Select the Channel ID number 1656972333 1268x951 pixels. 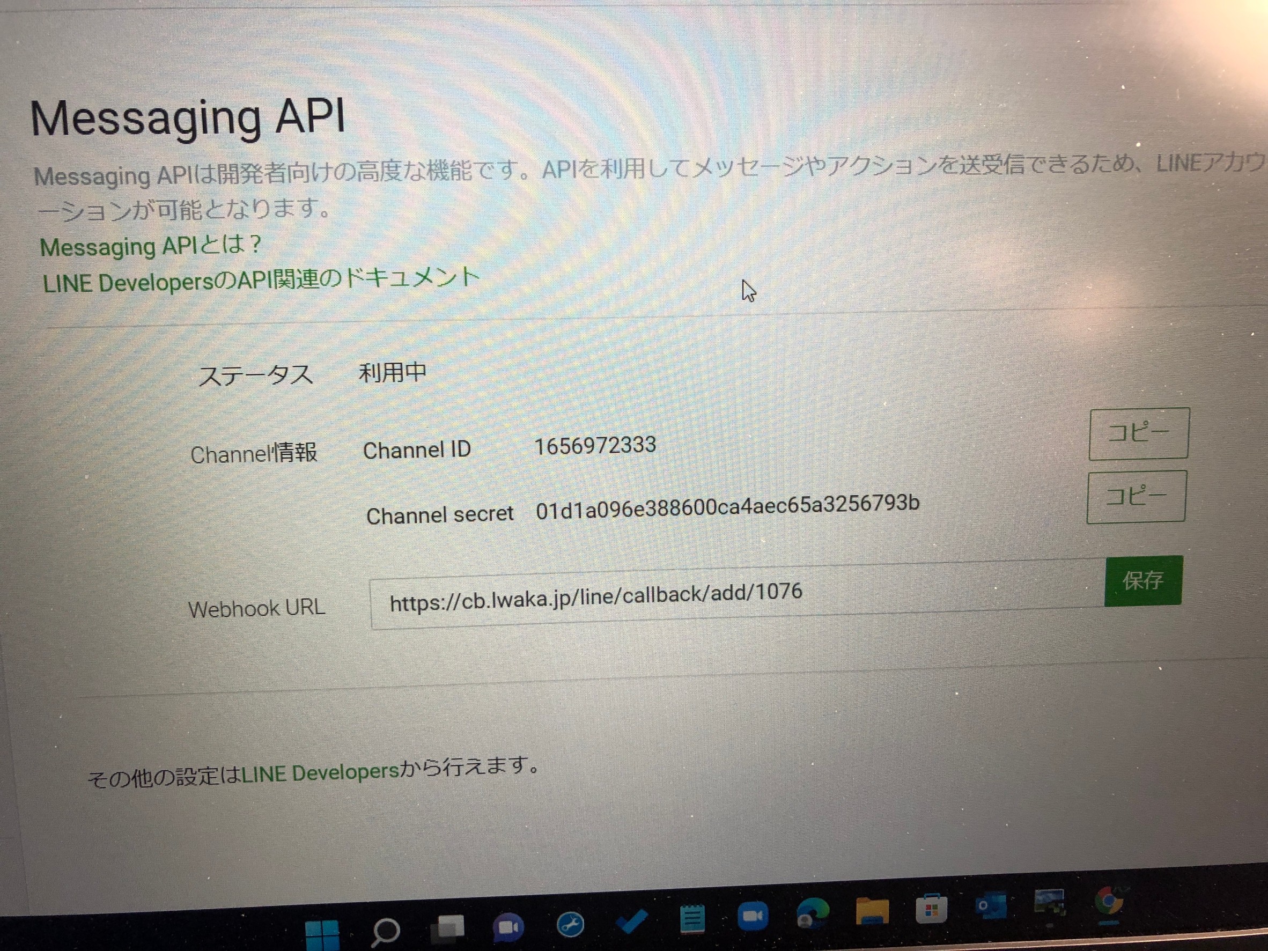point(595,445)
